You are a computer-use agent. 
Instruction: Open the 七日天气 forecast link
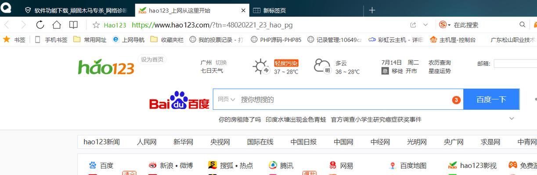(x=212, y=71)
